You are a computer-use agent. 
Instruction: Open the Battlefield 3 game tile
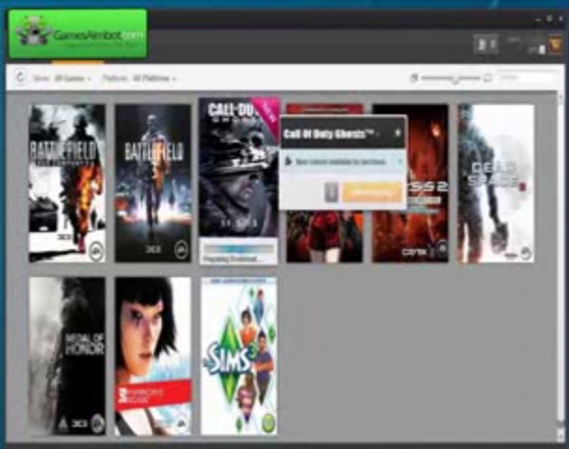(x=153, y=183)
